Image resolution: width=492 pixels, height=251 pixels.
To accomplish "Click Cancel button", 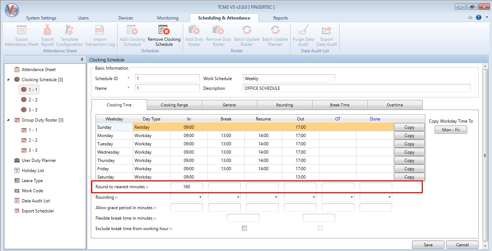I will tap(462, 245).
